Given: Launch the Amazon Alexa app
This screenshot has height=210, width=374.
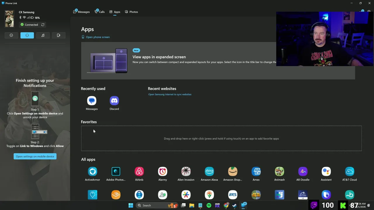Looking at the screenshot, I should pos(209,174).
